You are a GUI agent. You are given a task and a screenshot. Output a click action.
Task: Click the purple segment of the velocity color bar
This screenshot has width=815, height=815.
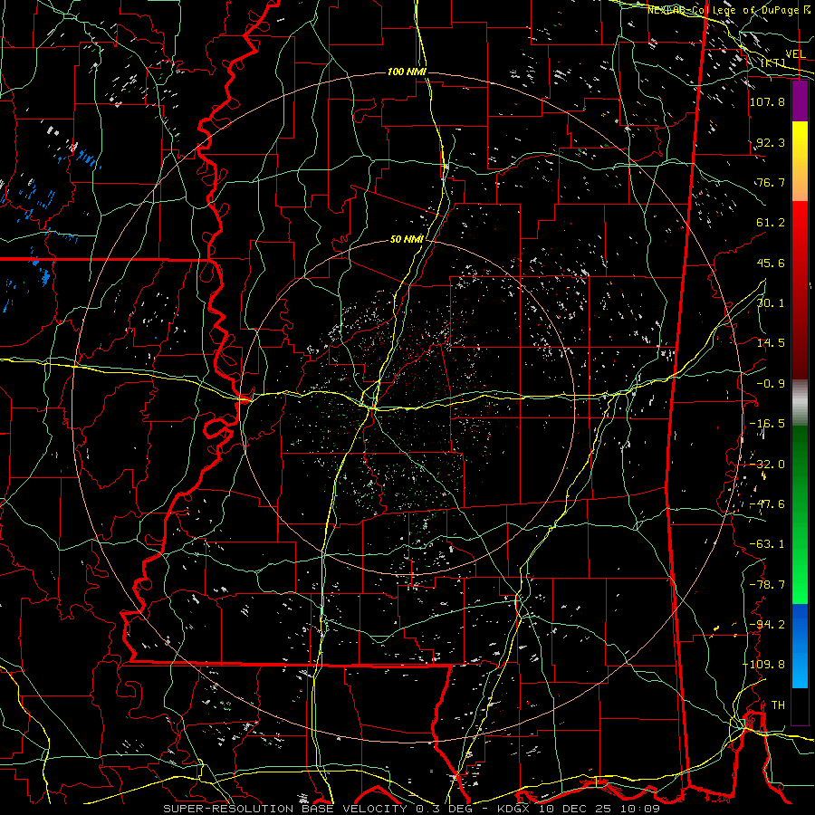coord(800,101)
